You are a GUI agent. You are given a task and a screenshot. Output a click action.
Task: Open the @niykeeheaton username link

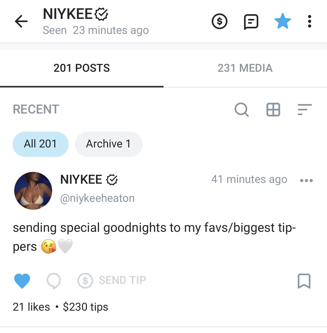97,198
